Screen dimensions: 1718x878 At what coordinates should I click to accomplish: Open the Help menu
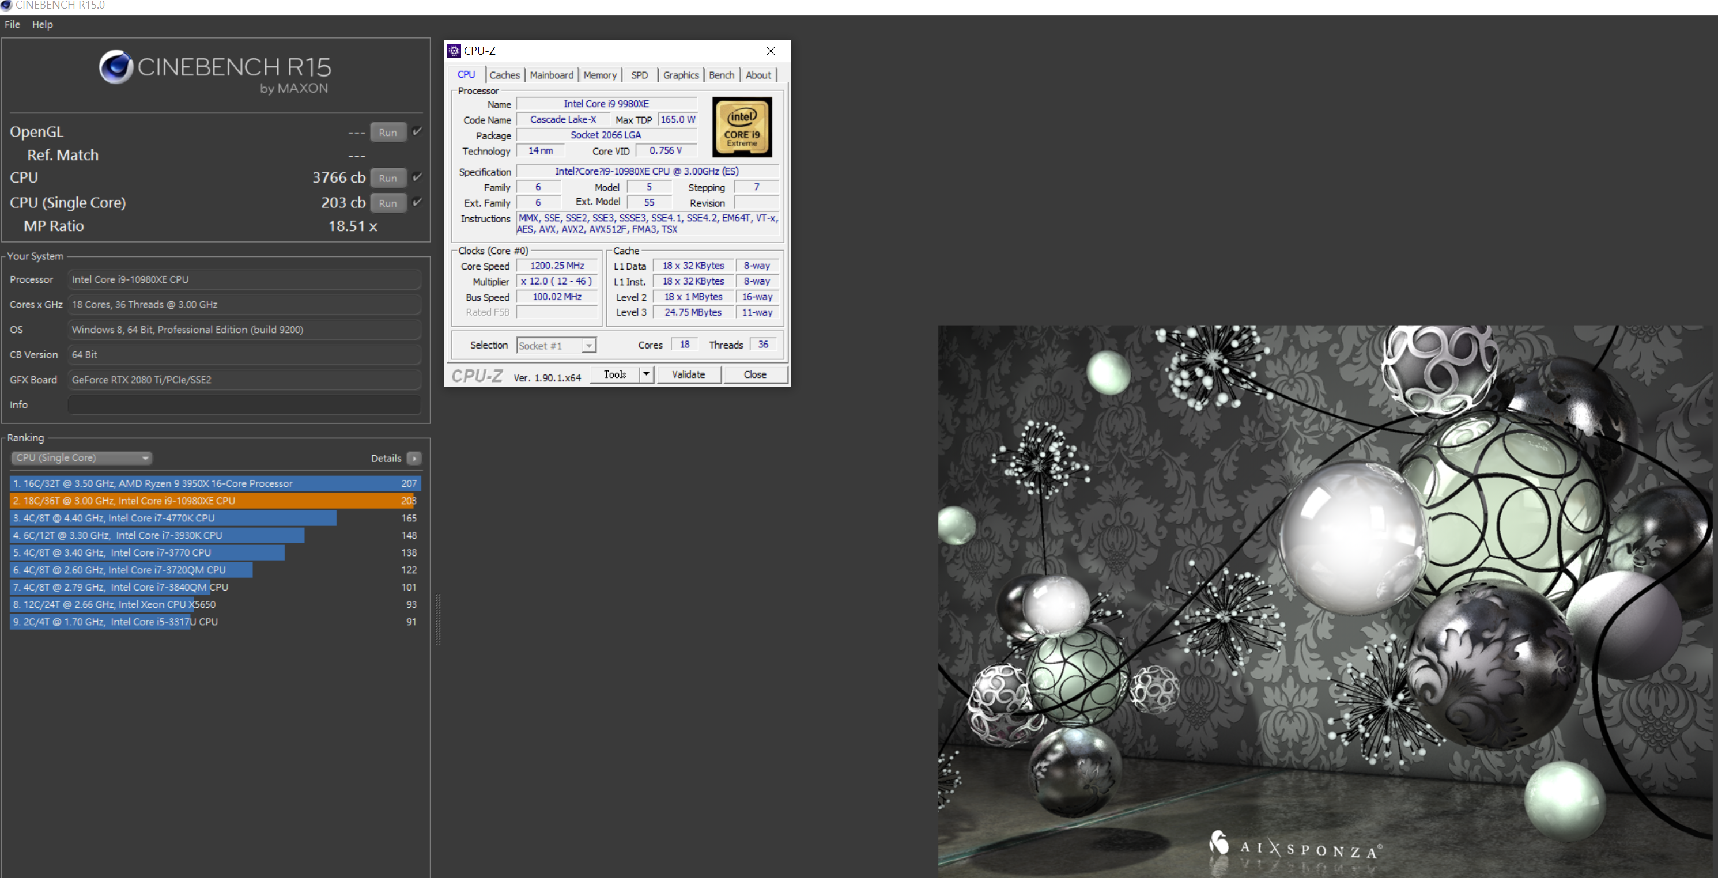42,25
